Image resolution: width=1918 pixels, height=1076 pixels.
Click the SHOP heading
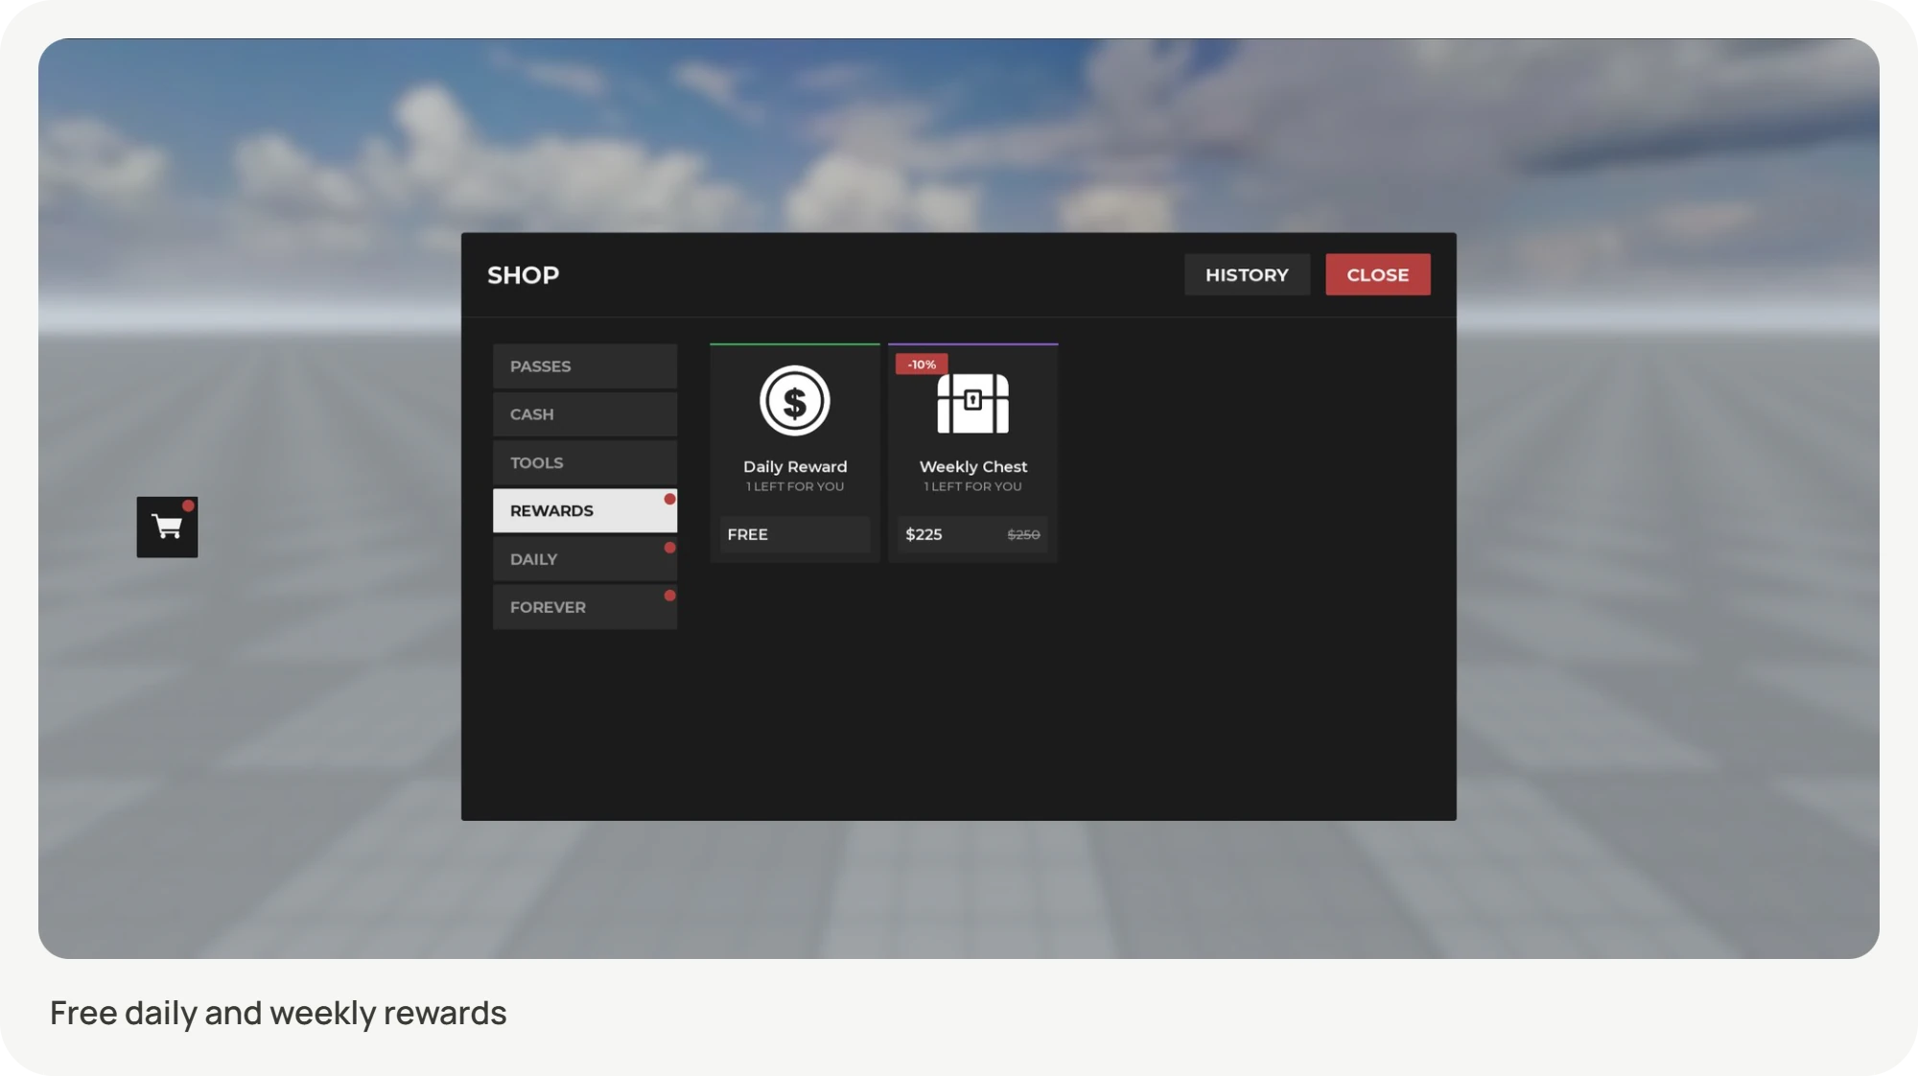(x=524, y=275)
